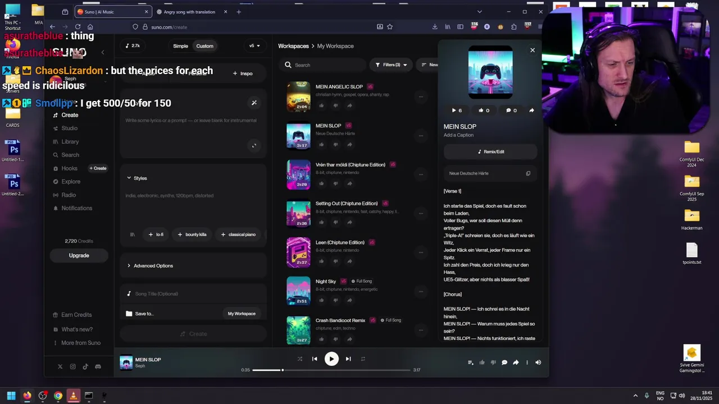Image resolution: width=719 pixels, height=404 pixels.
Task: Dislike MEIN SLOP song in list
Action: pos(335,145)
